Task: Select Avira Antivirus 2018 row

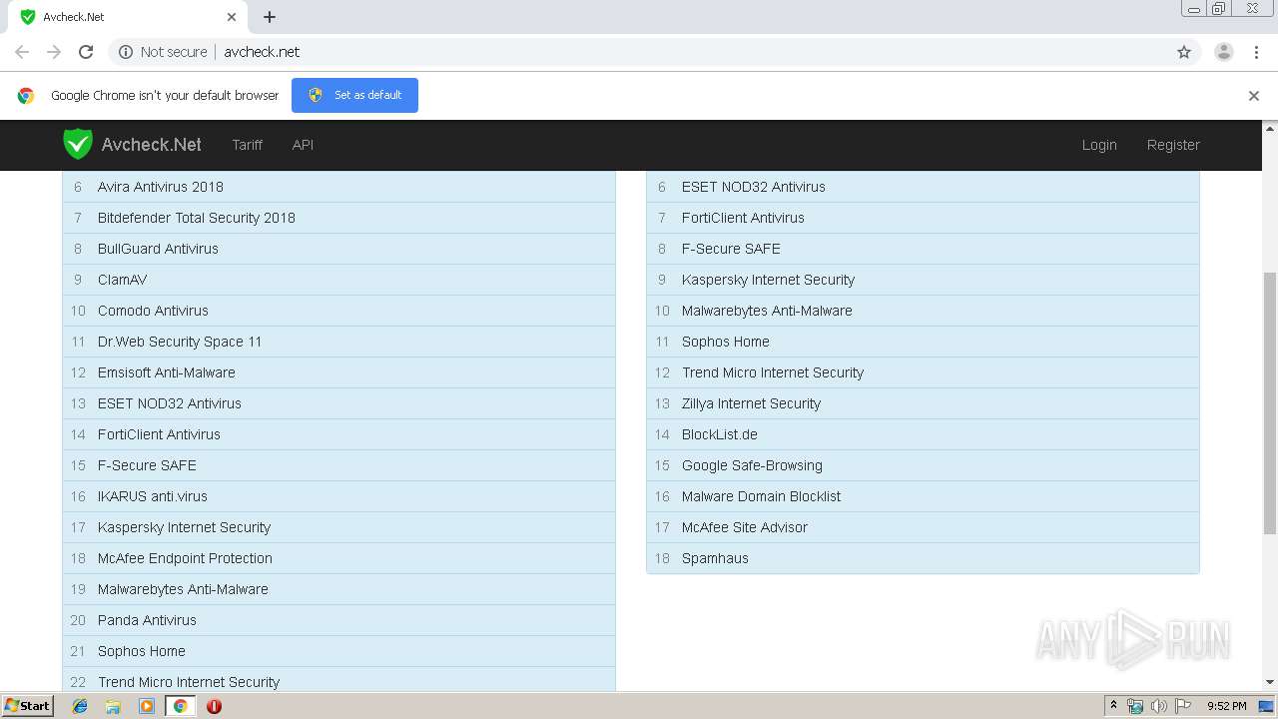Action: [x=338, y=187]
